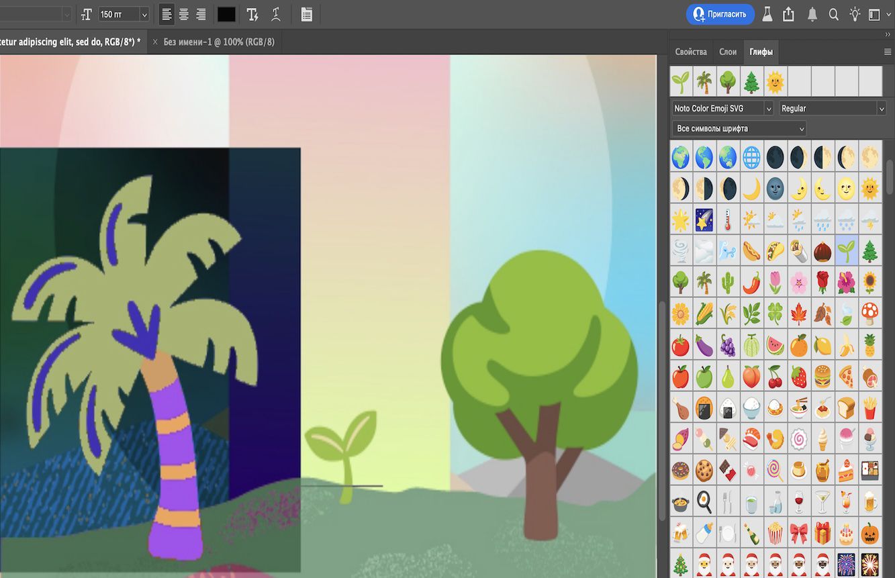Open the Glyphs panel hamburger menu

[x=887, y=52]
